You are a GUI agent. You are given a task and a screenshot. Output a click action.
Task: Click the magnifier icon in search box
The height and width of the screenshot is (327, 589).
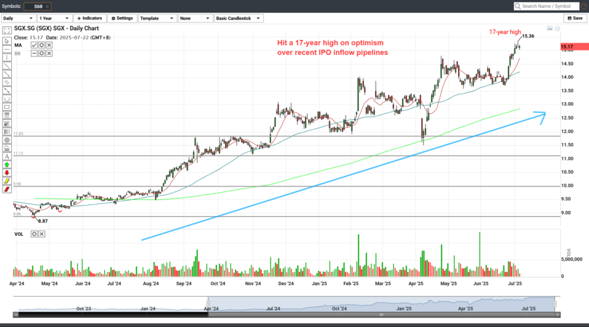coord(518,7)
